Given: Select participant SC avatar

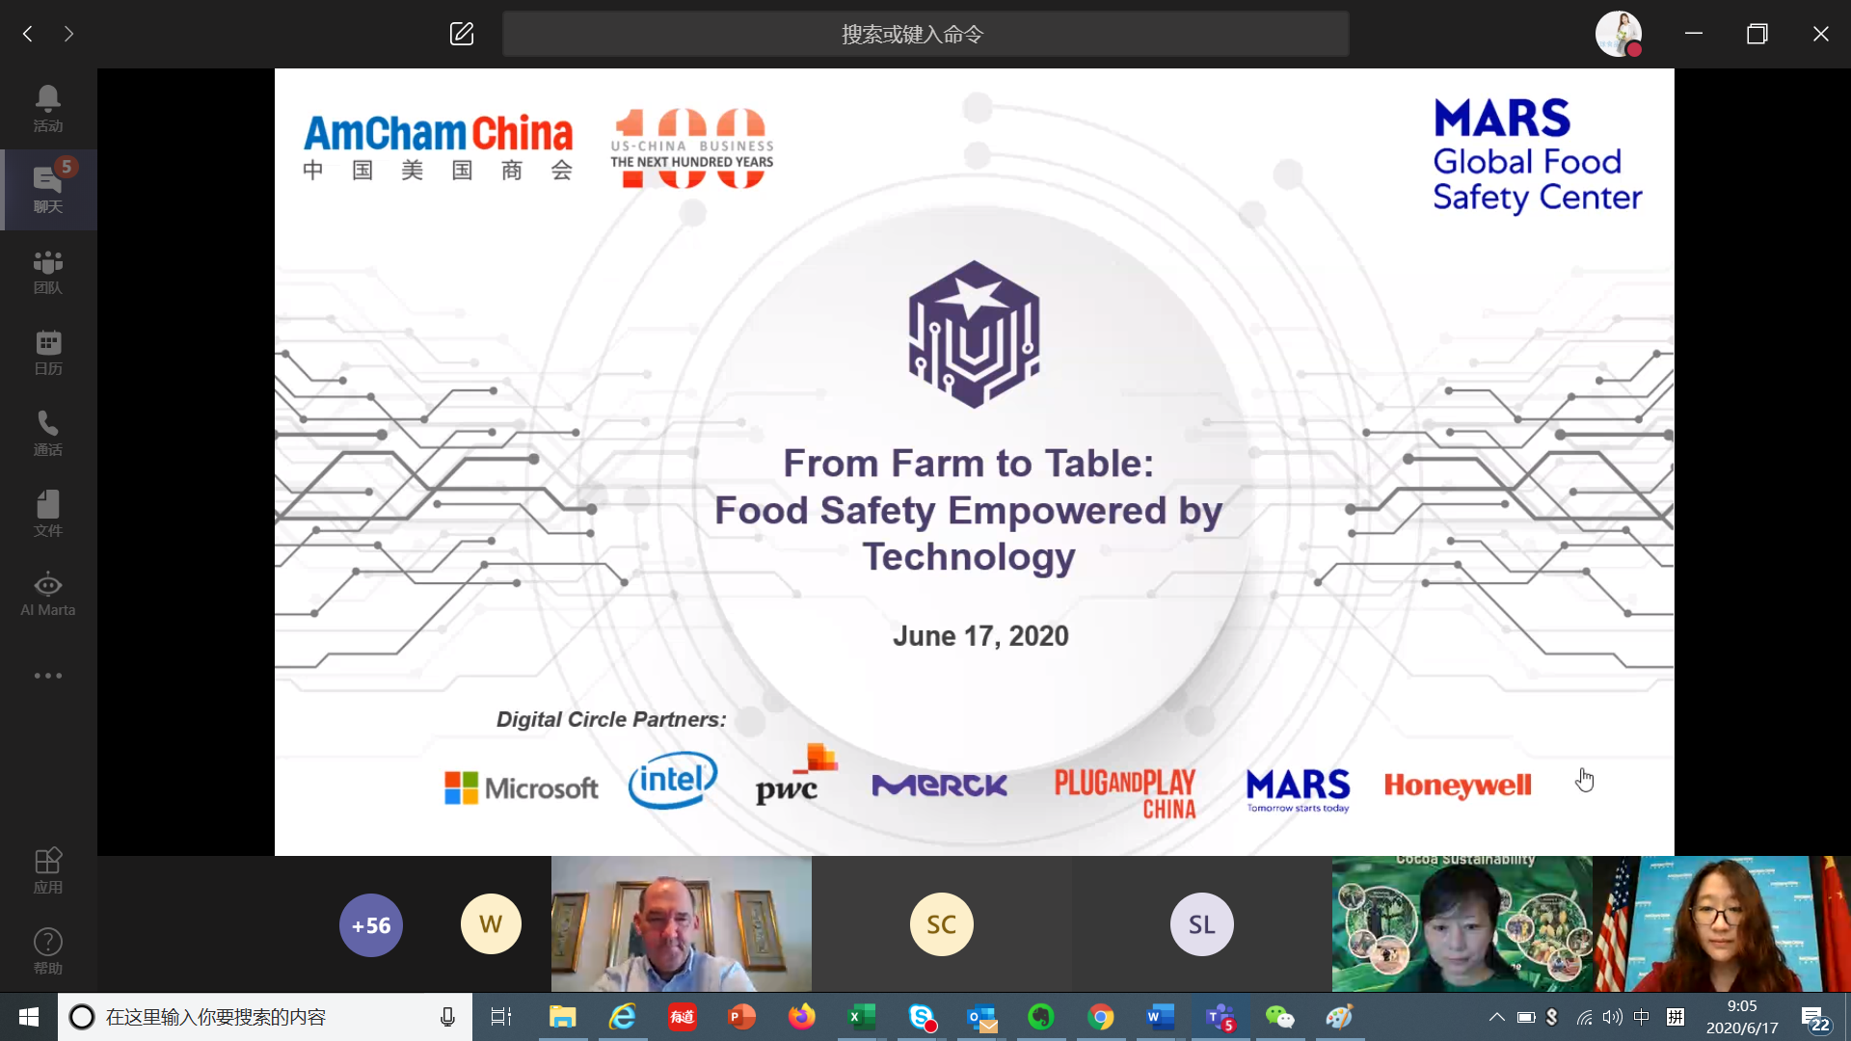Looking at the screenshot, I should tap(941, 924).
